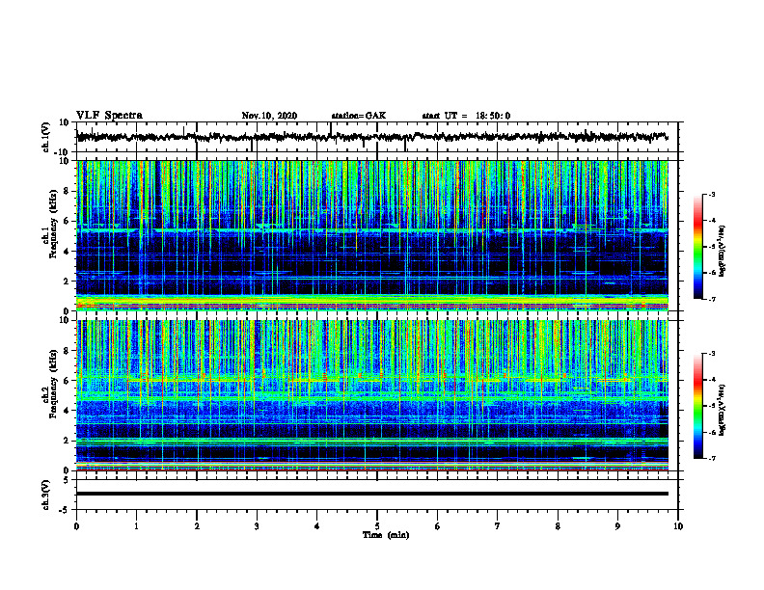Click the thick black ch.3 voltage line
This screenshot has width=764, height=590.
coord(372,494)
